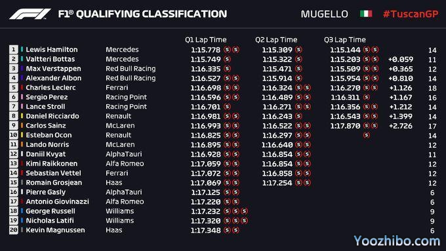Click the position 1 number badge
The height and width of the screenshot is (251, 446).
(13, 49)
